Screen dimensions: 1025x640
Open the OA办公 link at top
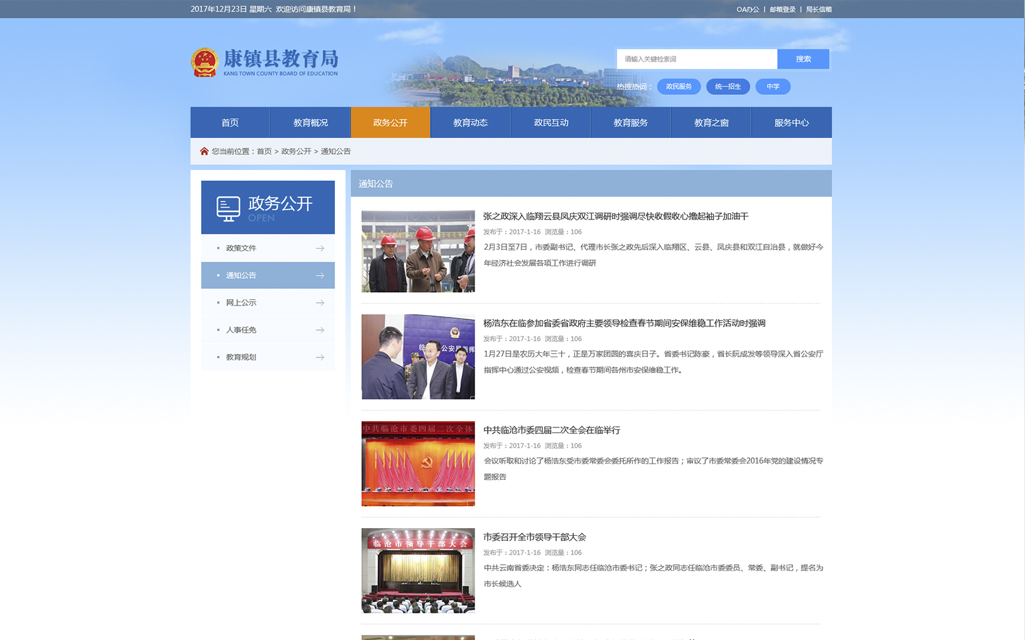tap(747, 9)
